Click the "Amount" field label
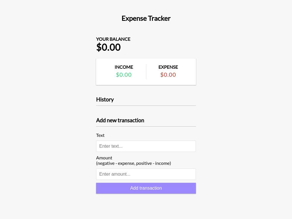 point(104,158)
